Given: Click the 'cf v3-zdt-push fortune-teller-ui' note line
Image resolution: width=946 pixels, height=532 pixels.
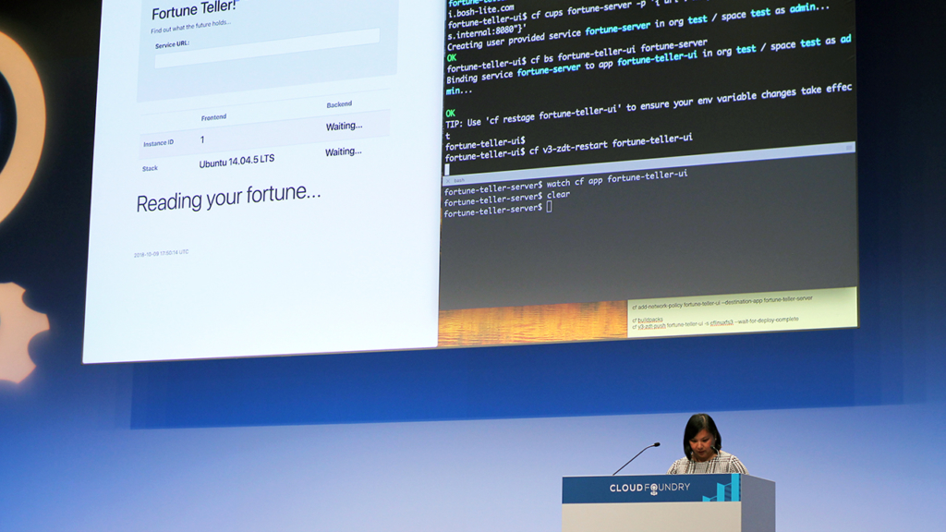Looking at the screenshot, I should 715,322.
